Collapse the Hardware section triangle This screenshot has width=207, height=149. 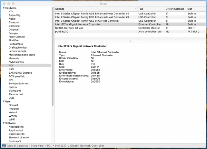click(x=3, y=8)
